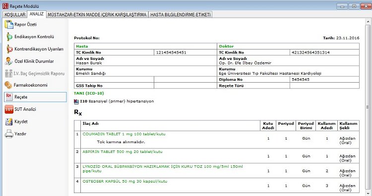The height and width of the screenshot is (196, 372).
Task: Click the I.V. İlaç Geçimsizlik Raporu icon
Action: tap(8, 73)
